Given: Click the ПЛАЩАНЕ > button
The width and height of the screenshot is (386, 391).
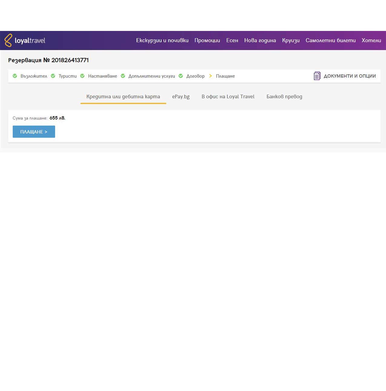Looking at the screenshot, I should (x=34, y=132).
